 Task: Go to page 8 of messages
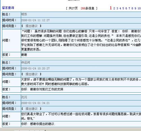(x=132, y=8)
